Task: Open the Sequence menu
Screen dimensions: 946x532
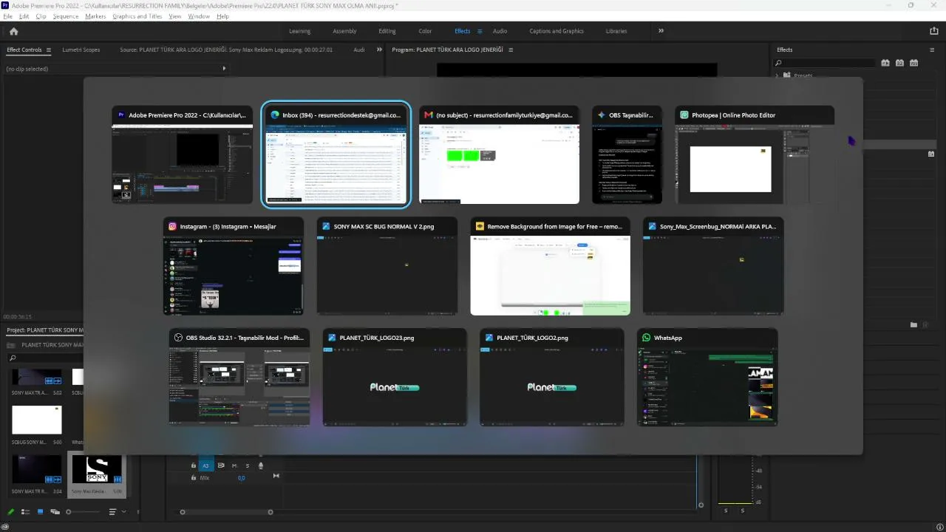Action: pos(66,16)
